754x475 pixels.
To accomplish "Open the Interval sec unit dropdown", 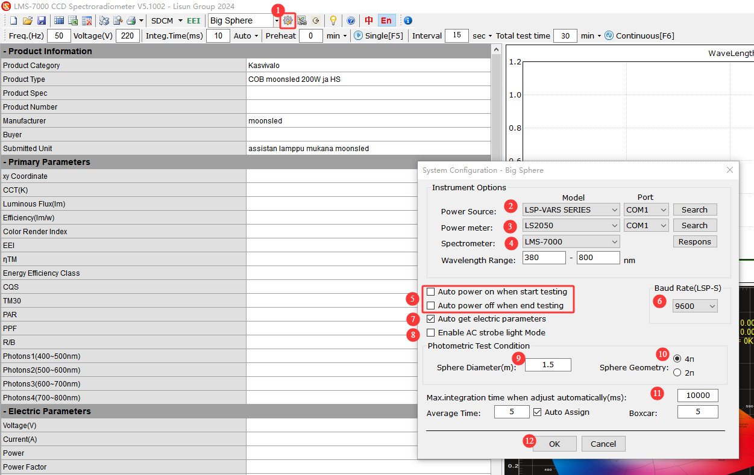I will (x=490, y=36).
